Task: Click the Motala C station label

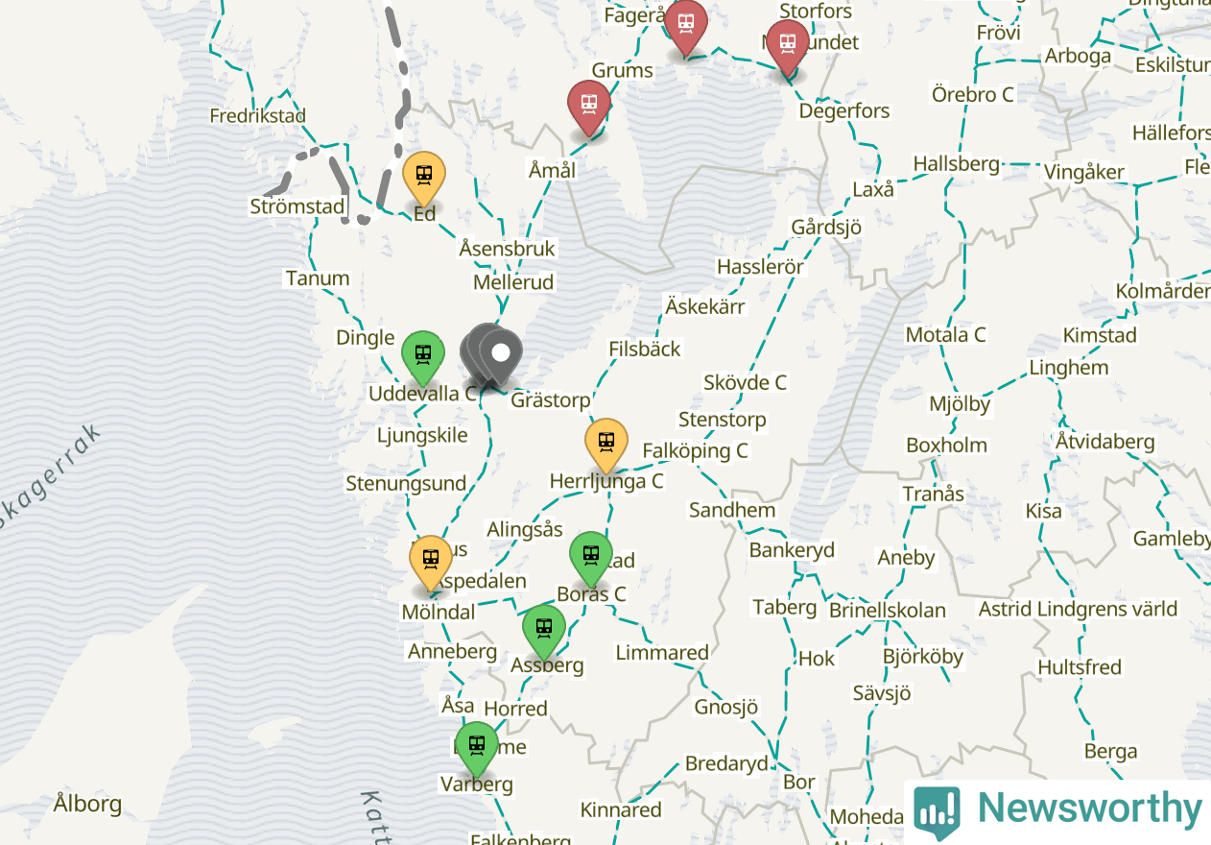Action: pos(946,335)
